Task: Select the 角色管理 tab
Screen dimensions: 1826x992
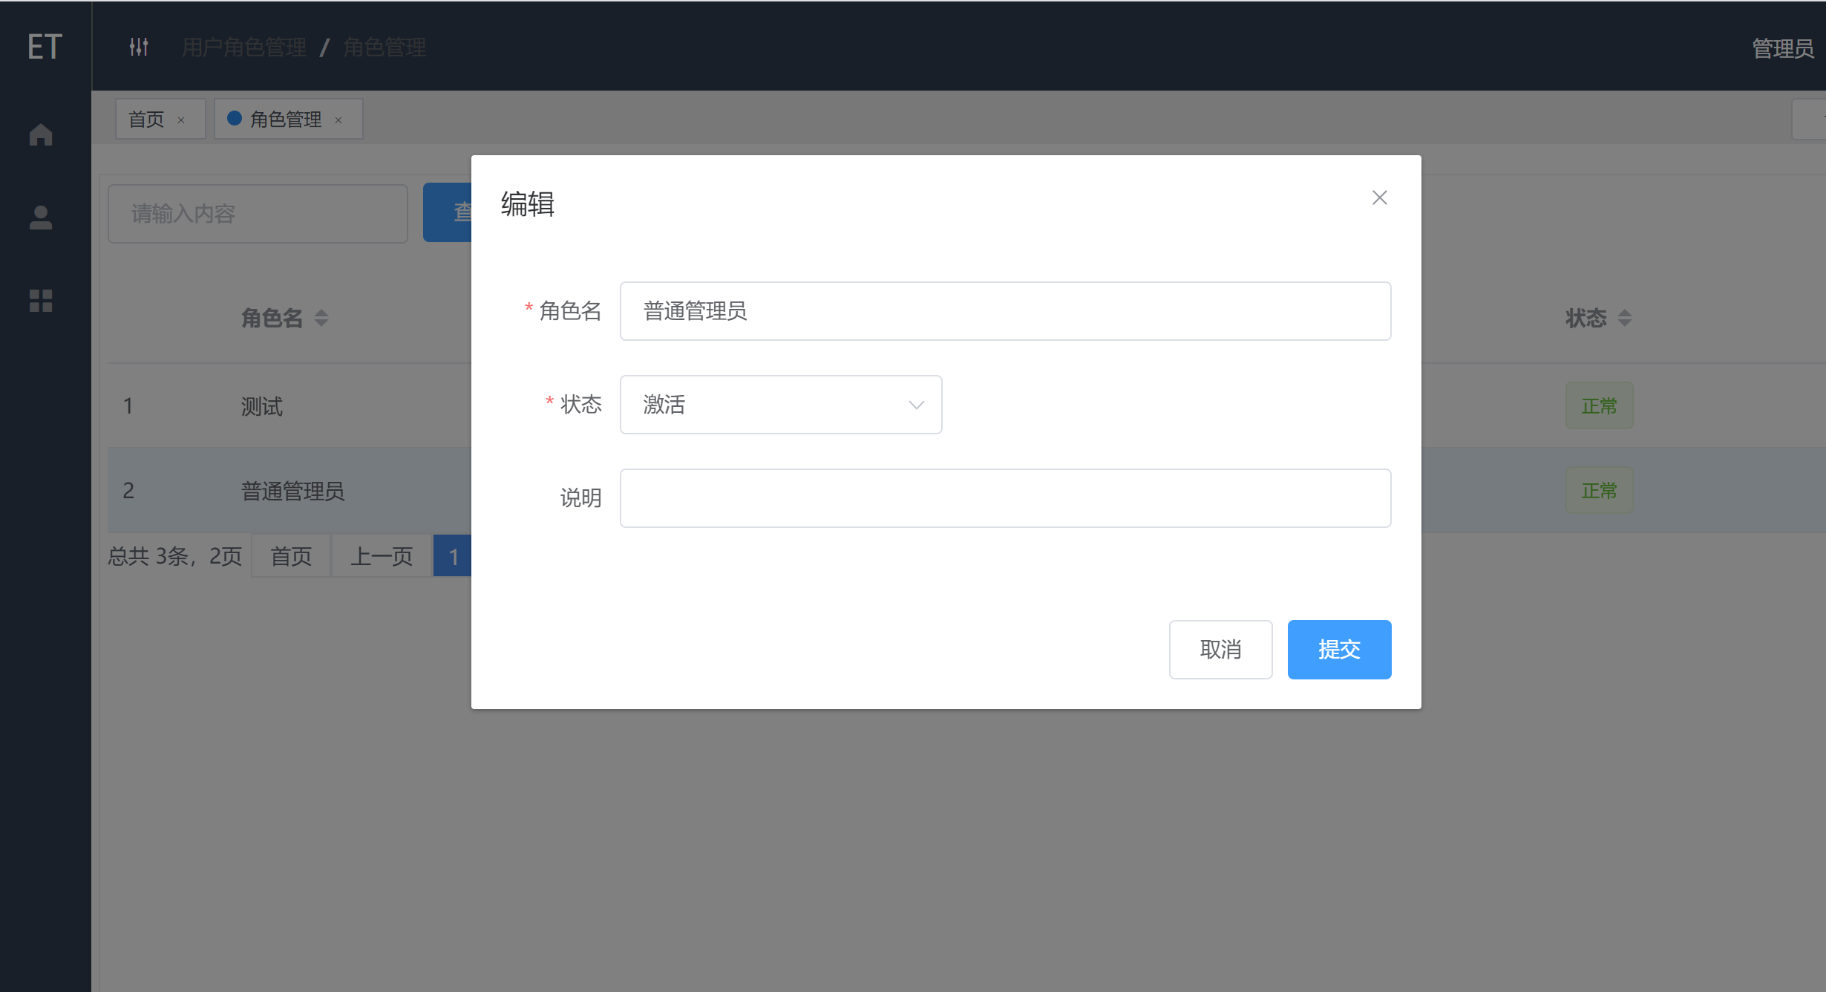Action: point(285,120)
